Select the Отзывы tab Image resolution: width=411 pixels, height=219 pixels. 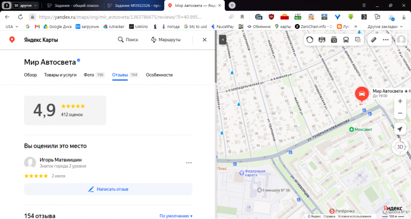coord(125,75)
